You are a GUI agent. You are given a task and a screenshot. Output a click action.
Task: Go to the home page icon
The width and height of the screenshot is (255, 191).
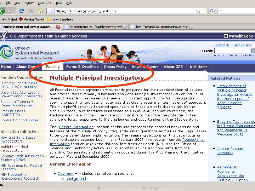[40, 11]
